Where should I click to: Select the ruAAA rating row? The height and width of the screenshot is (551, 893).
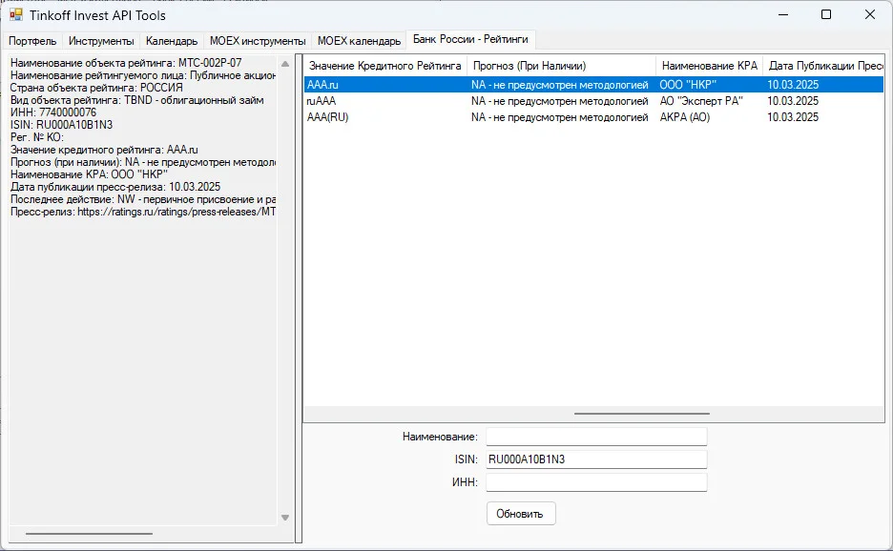[594, 101]
